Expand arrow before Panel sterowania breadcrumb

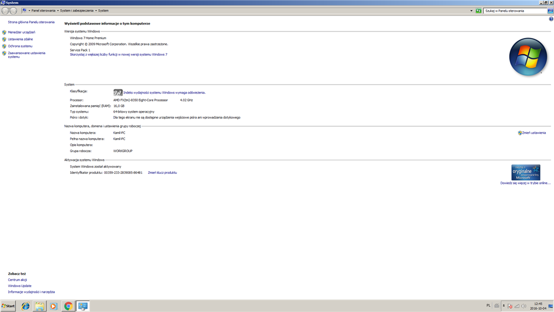29,11
